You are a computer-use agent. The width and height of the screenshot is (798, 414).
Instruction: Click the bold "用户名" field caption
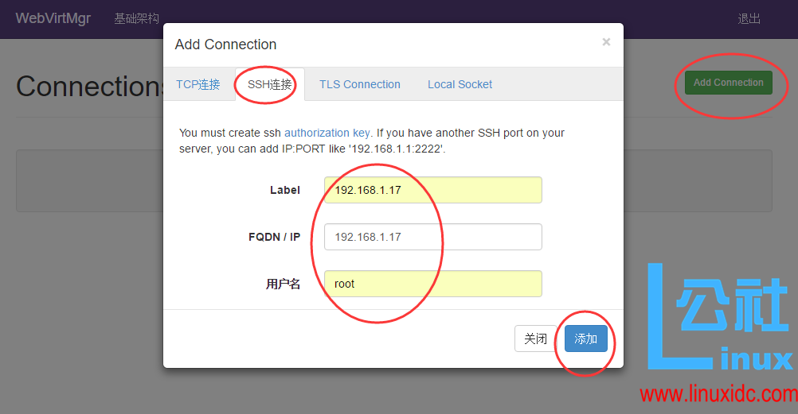pyautogui.click(x=283, y=284)
